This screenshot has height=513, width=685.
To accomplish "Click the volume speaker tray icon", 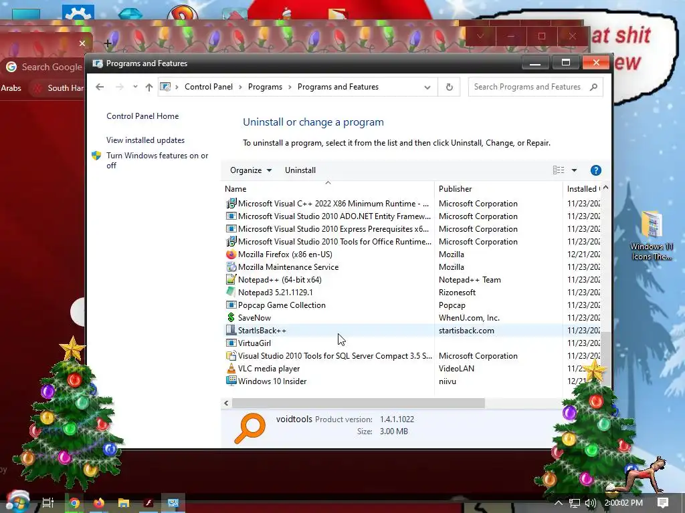I will pos(590,503).
